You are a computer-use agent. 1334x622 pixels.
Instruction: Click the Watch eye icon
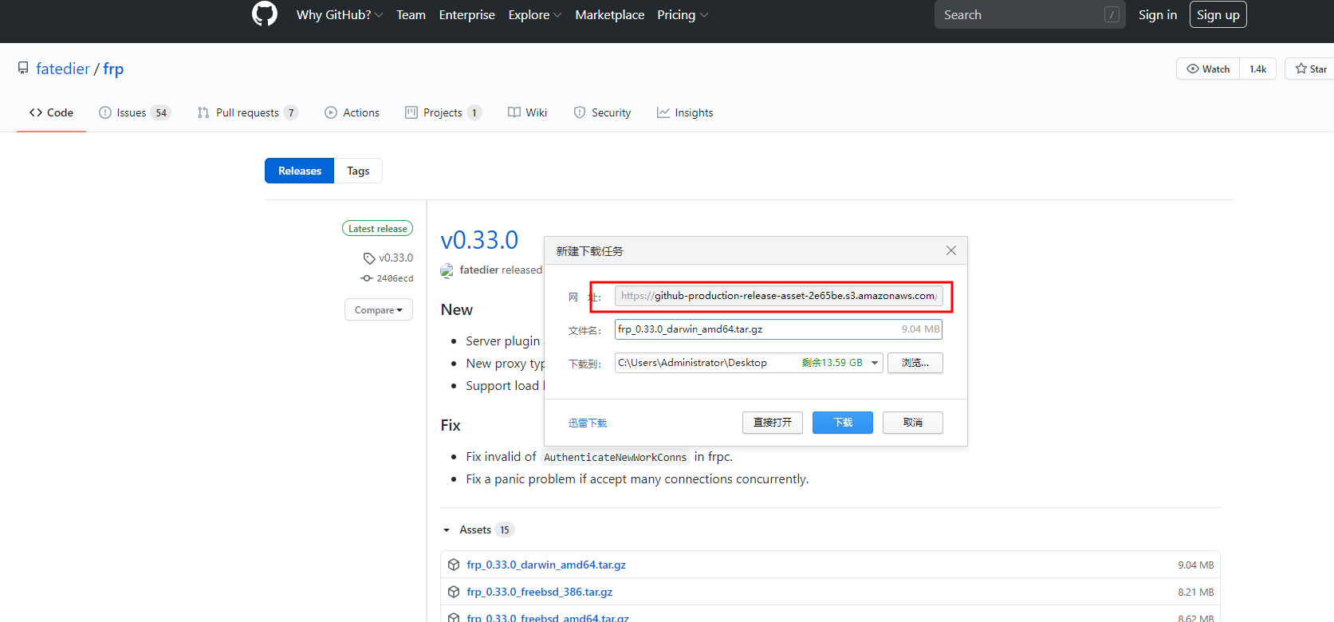[x=1193, y=69]
